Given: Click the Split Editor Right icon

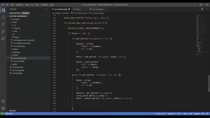Looking at the screenshot, I should pos(202,9).
